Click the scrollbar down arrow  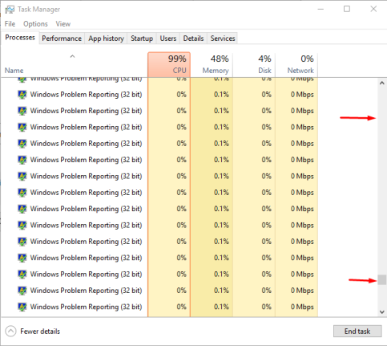click(382, 312)
